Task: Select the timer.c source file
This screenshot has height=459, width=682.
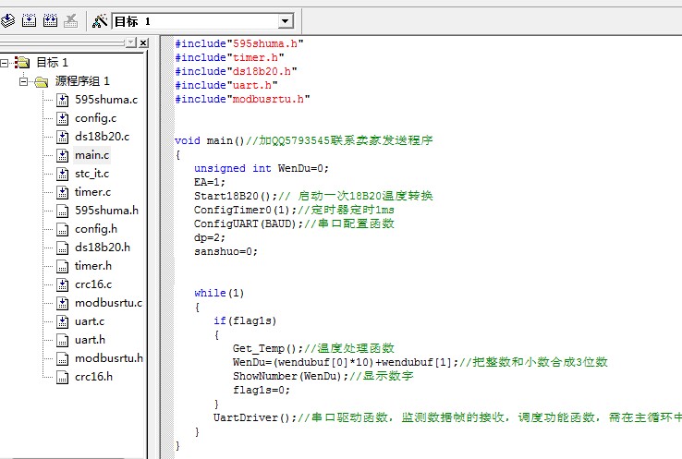Action: pyautogui.click(x=92, y=192)
